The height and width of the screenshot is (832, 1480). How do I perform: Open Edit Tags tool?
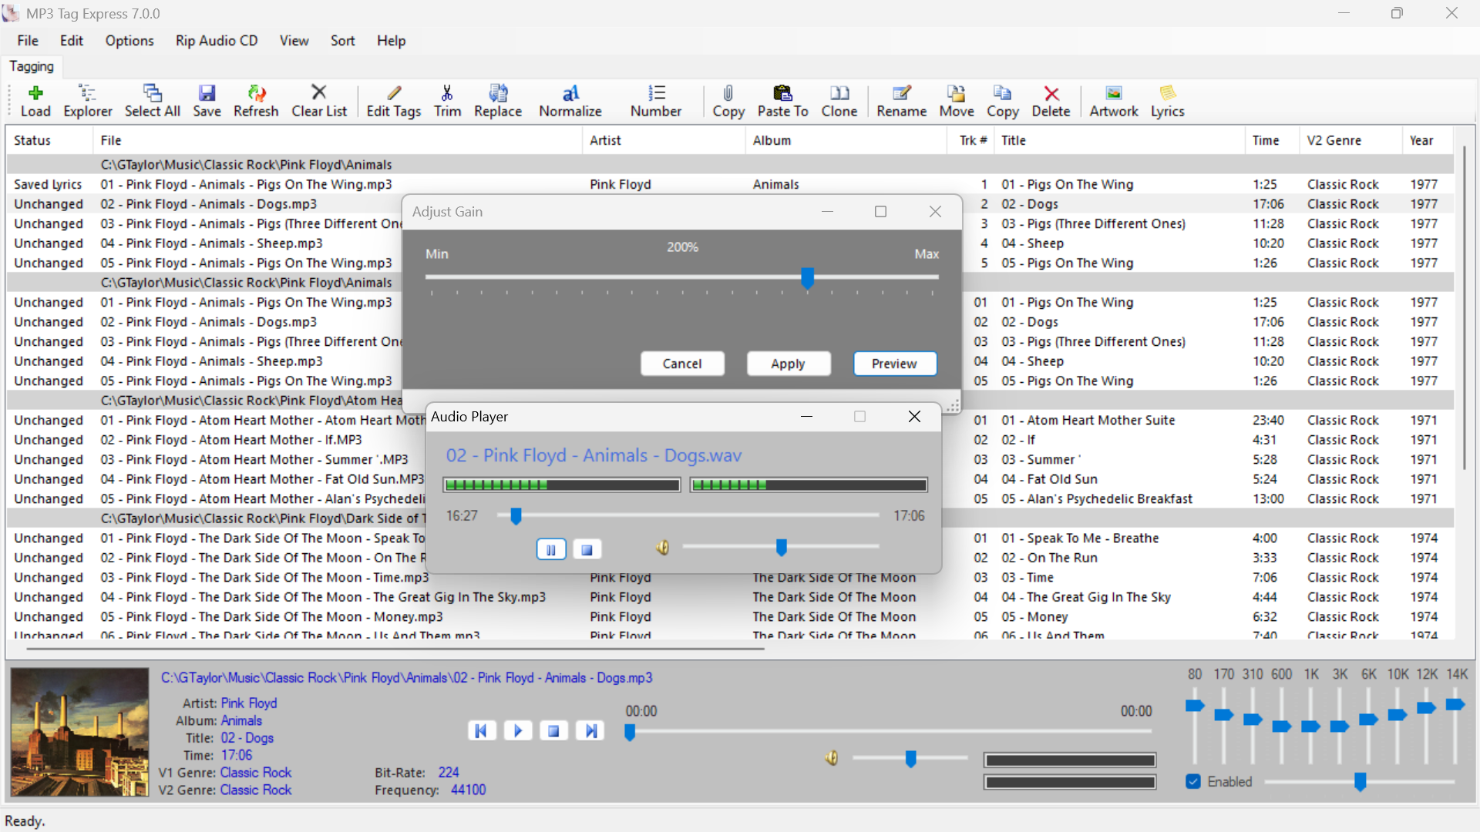coord(394,101)
